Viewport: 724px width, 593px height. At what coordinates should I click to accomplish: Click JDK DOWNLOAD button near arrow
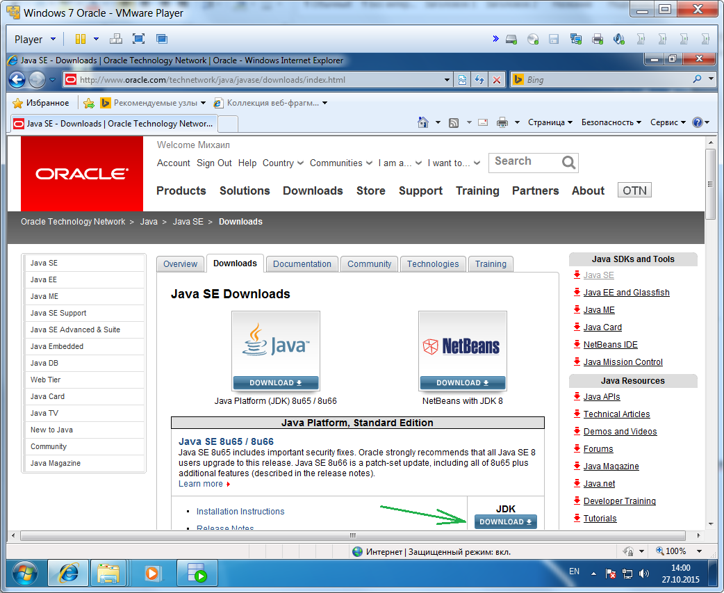click(x=506, y=522)
